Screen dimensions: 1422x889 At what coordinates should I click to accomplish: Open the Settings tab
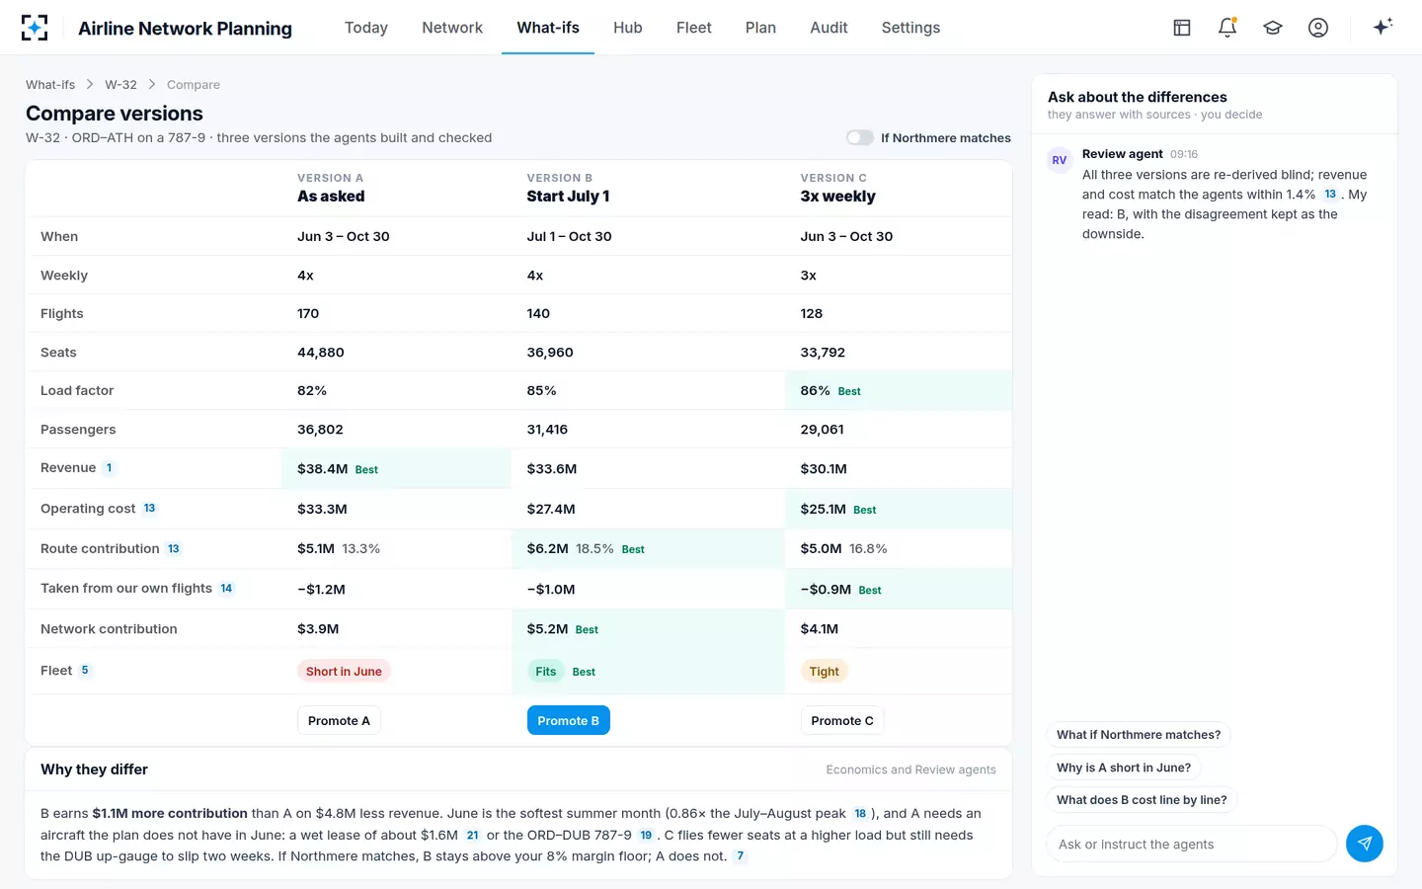click(910, 28)
